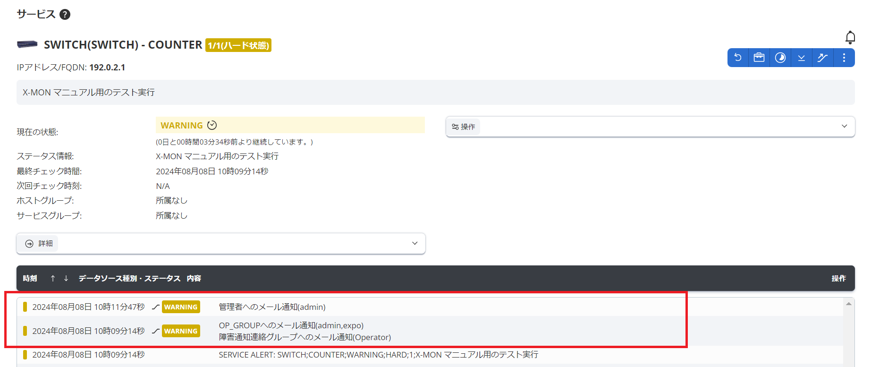Viewport: 871px width, 367px height.
Task: Click the underlined down-chevron icon in toolbar
Action: (802, 58)
